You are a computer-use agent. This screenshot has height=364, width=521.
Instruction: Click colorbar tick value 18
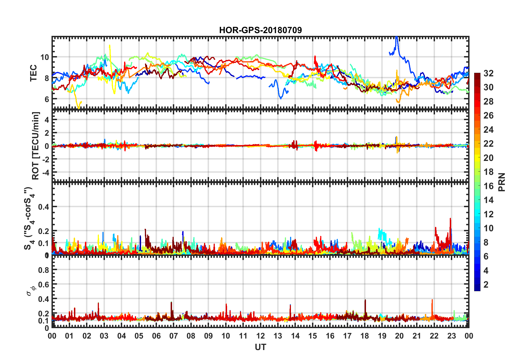click(x=488, y=172)
